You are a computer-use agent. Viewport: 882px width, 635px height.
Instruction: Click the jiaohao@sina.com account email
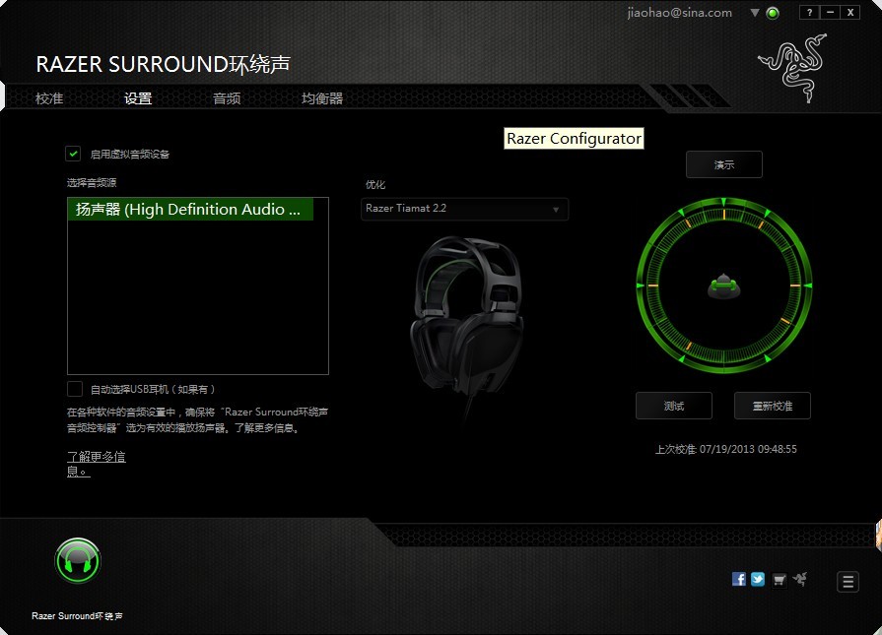click(x=680, y=13)
